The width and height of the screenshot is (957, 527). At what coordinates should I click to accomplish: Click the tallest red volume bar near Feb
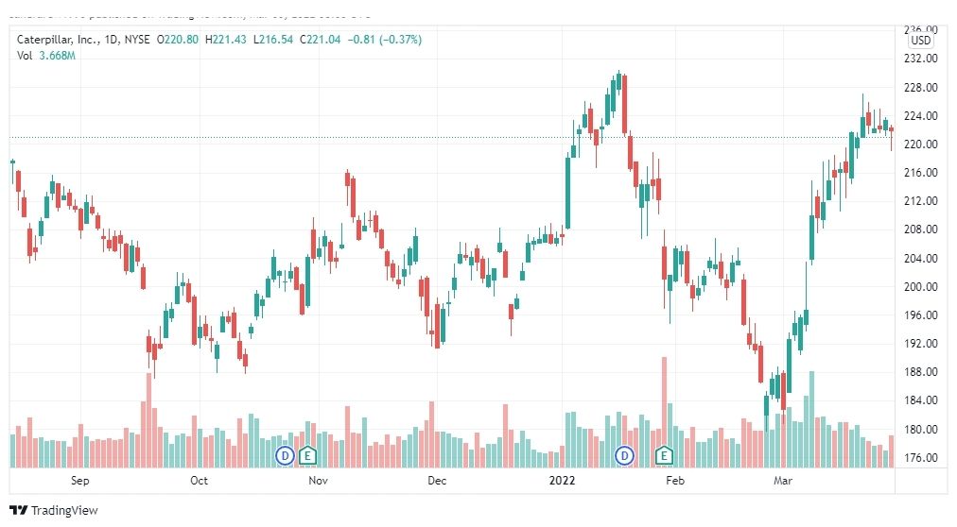coord(664,412)
